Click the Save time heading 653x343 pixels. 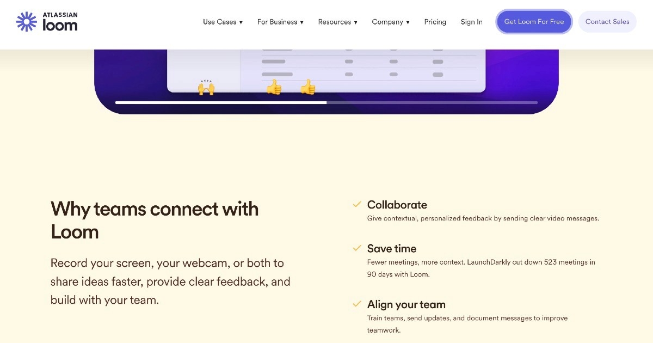point(391,248)
